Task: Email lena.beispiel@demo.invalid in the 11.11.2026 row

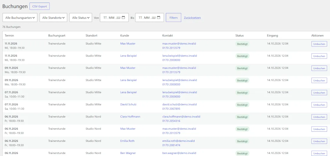Action: (180, 56)
